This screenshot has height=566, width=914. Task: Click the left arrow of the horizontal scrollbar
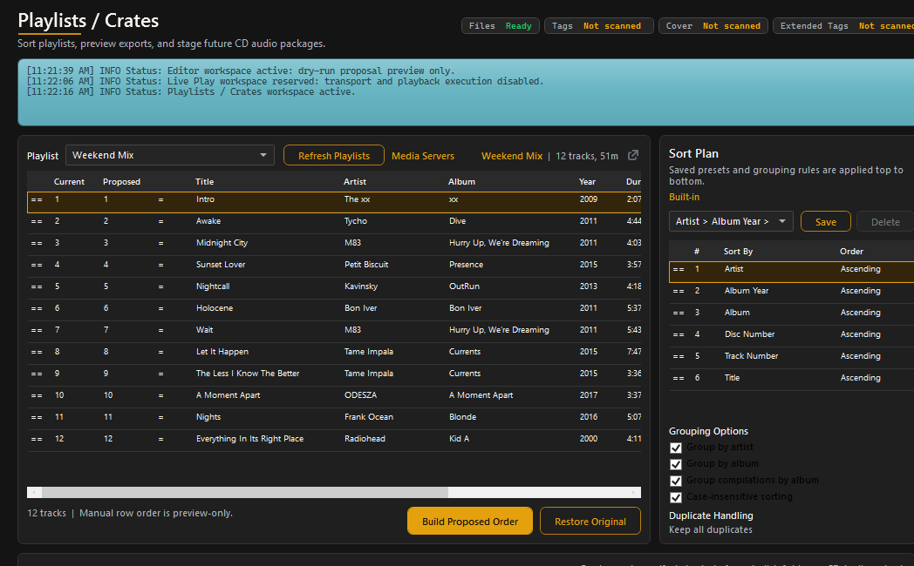pos(34,492)
